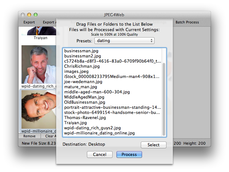Click the New File Size status text
The width and height of the screenshot is (229, 172).
[39, 143]
